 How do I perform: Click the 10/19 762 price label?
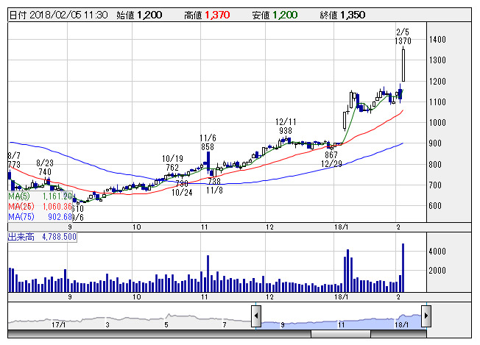tap(172, 163)
